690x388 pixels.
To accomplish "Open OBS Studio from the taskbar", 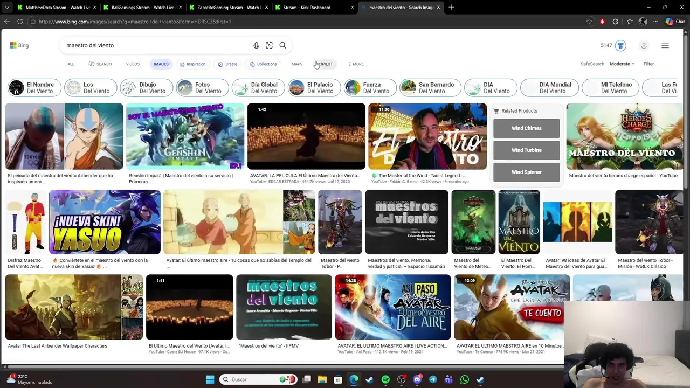I will point(402,379).
